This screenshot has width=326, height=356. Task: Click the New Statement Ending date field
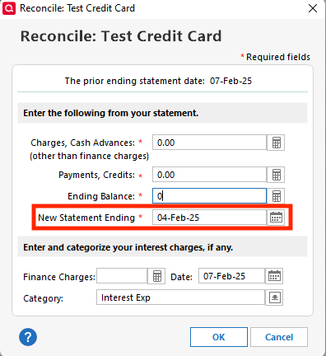[209, 218]
